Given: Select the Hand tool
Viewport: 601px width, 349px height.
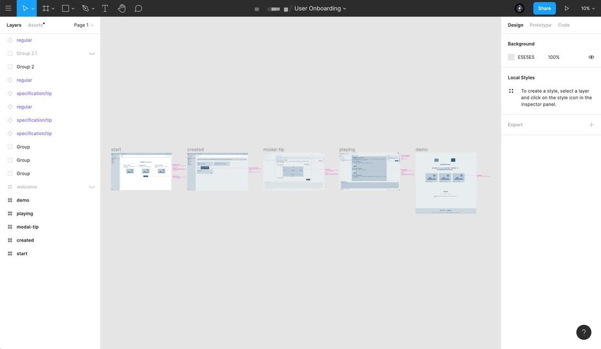Looking at the screenshot, I should (122, 8).
